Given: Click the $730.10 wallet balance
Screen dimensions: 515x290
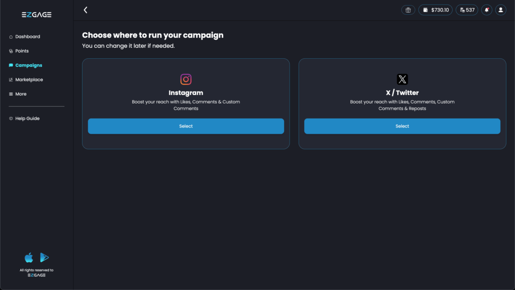Looking at the screenshot, I should coord(435,10).
